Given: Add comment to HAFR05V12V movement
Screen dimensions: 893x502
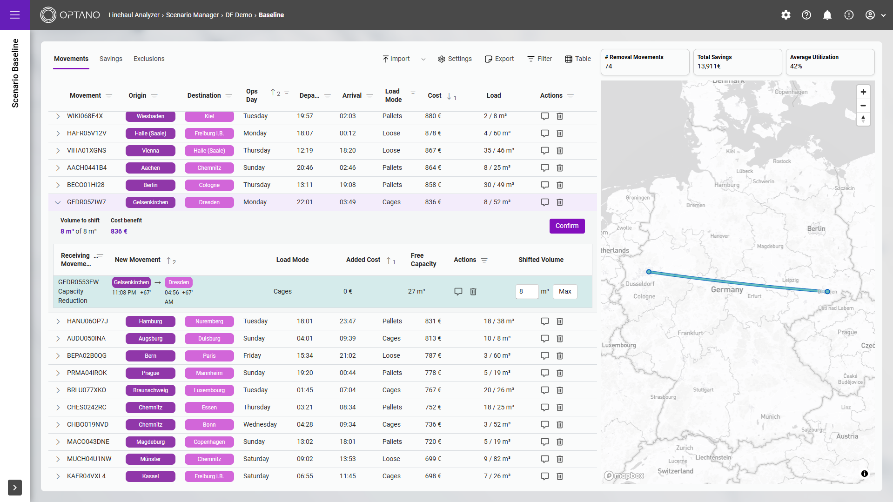Looking at the screenshot, I should (x=545, y=134).
